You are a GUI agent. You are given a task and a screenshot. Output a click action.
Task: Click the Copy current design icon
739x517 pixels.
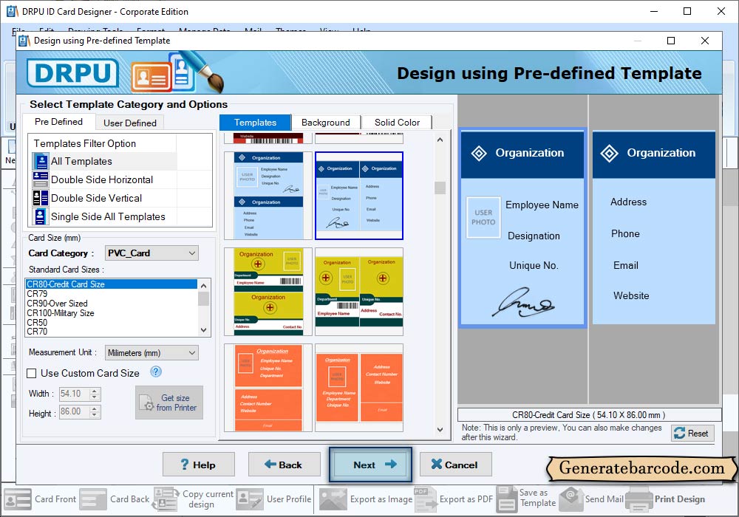tap(166, 499)
